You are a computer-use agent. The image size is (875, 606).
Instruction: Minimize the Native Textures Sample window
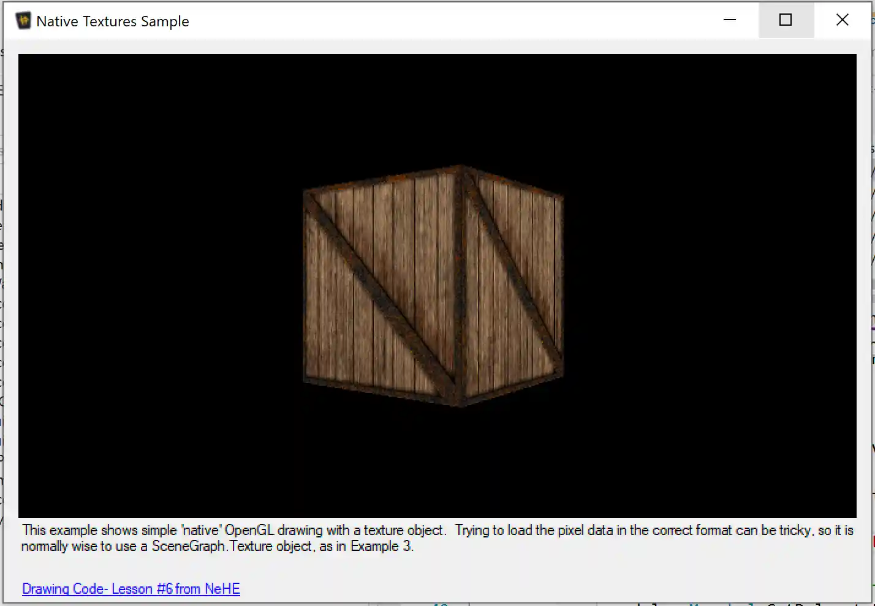[x=730, y=20]
